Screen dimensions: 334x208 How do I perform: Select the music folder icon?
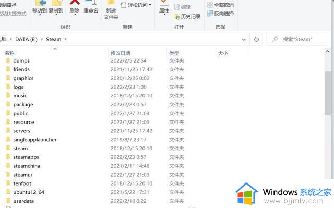(8, 96)
